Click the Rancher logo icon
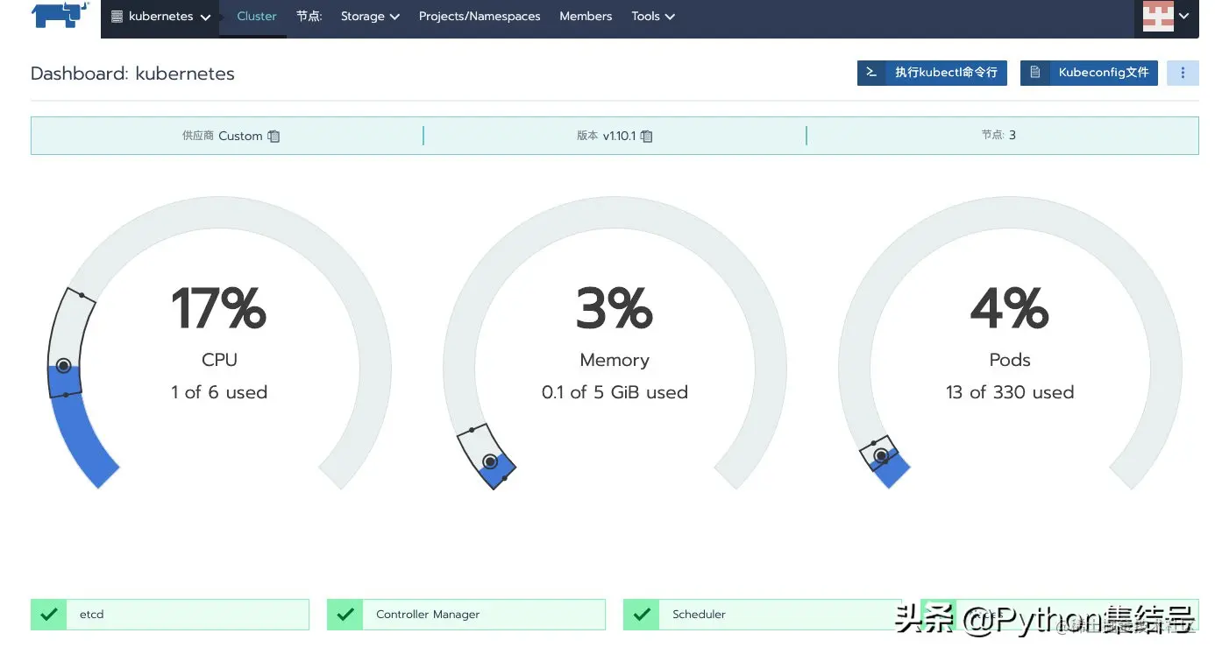Viewport: 1215px width, 654px height. (x=60, y=18)
